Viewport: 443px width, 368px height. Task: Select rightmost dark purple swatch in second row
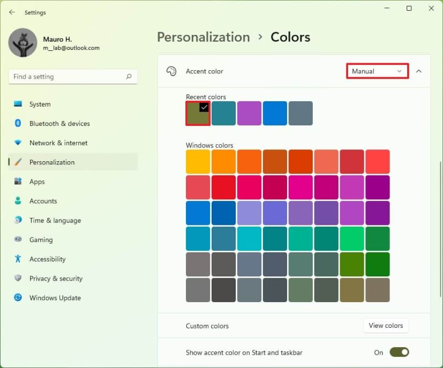pos(378,187)
